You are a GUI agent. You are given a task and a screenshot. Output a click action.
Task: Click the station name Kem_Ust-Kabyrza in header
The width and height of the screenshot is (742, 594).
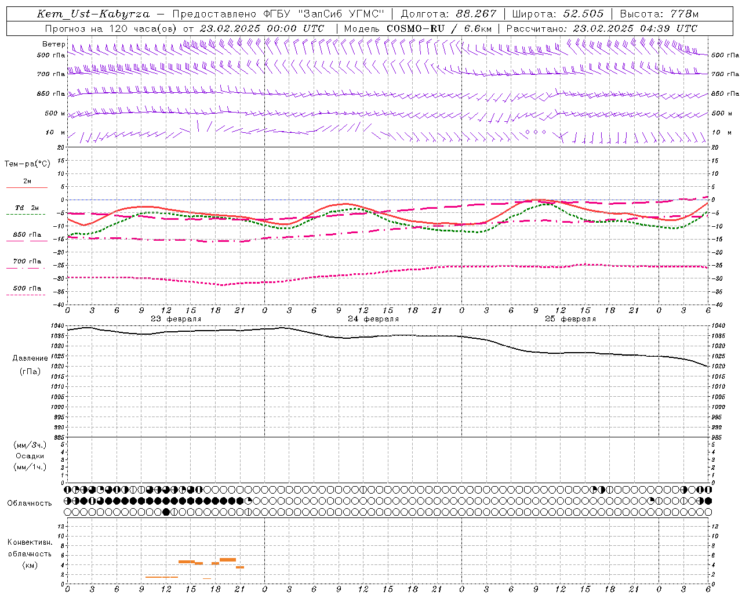(93, 14)
